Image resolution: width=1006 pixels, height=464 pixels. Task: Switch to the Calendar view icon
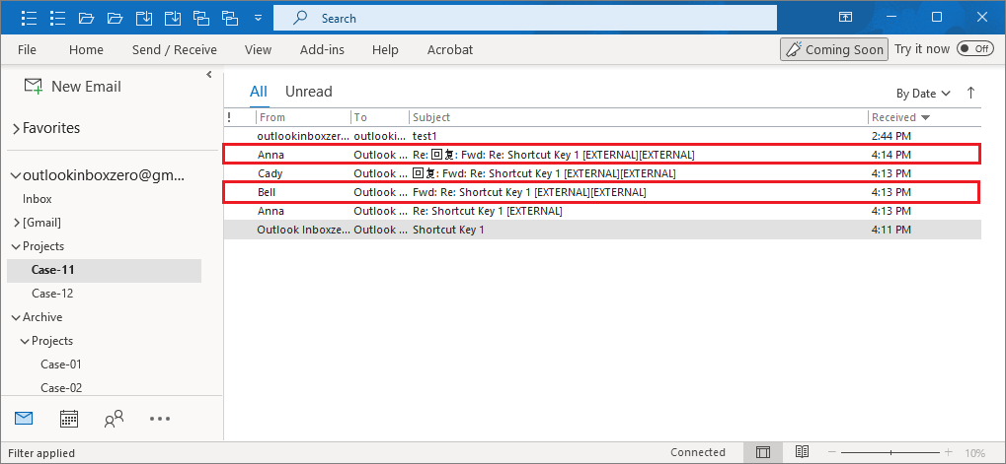tap(69, 419)
